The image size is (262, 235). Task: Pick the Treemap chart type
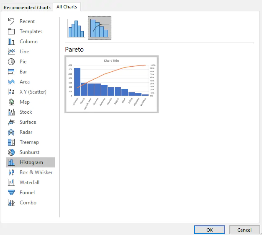29,142
